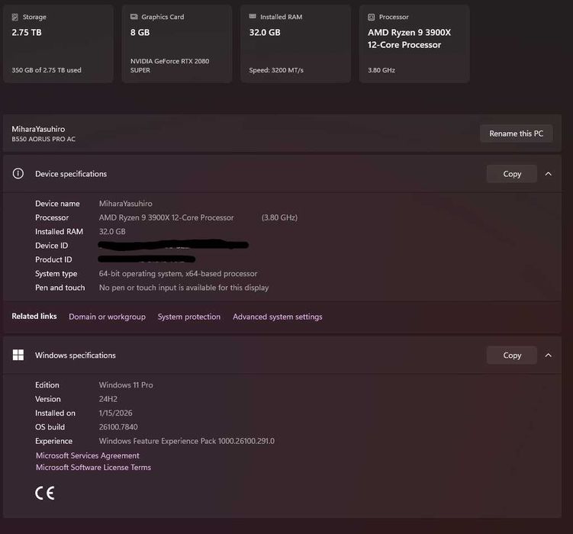Click the Processor chip icon
The height and width of the screenshot is (534, 573).
(x=372, y=18)
